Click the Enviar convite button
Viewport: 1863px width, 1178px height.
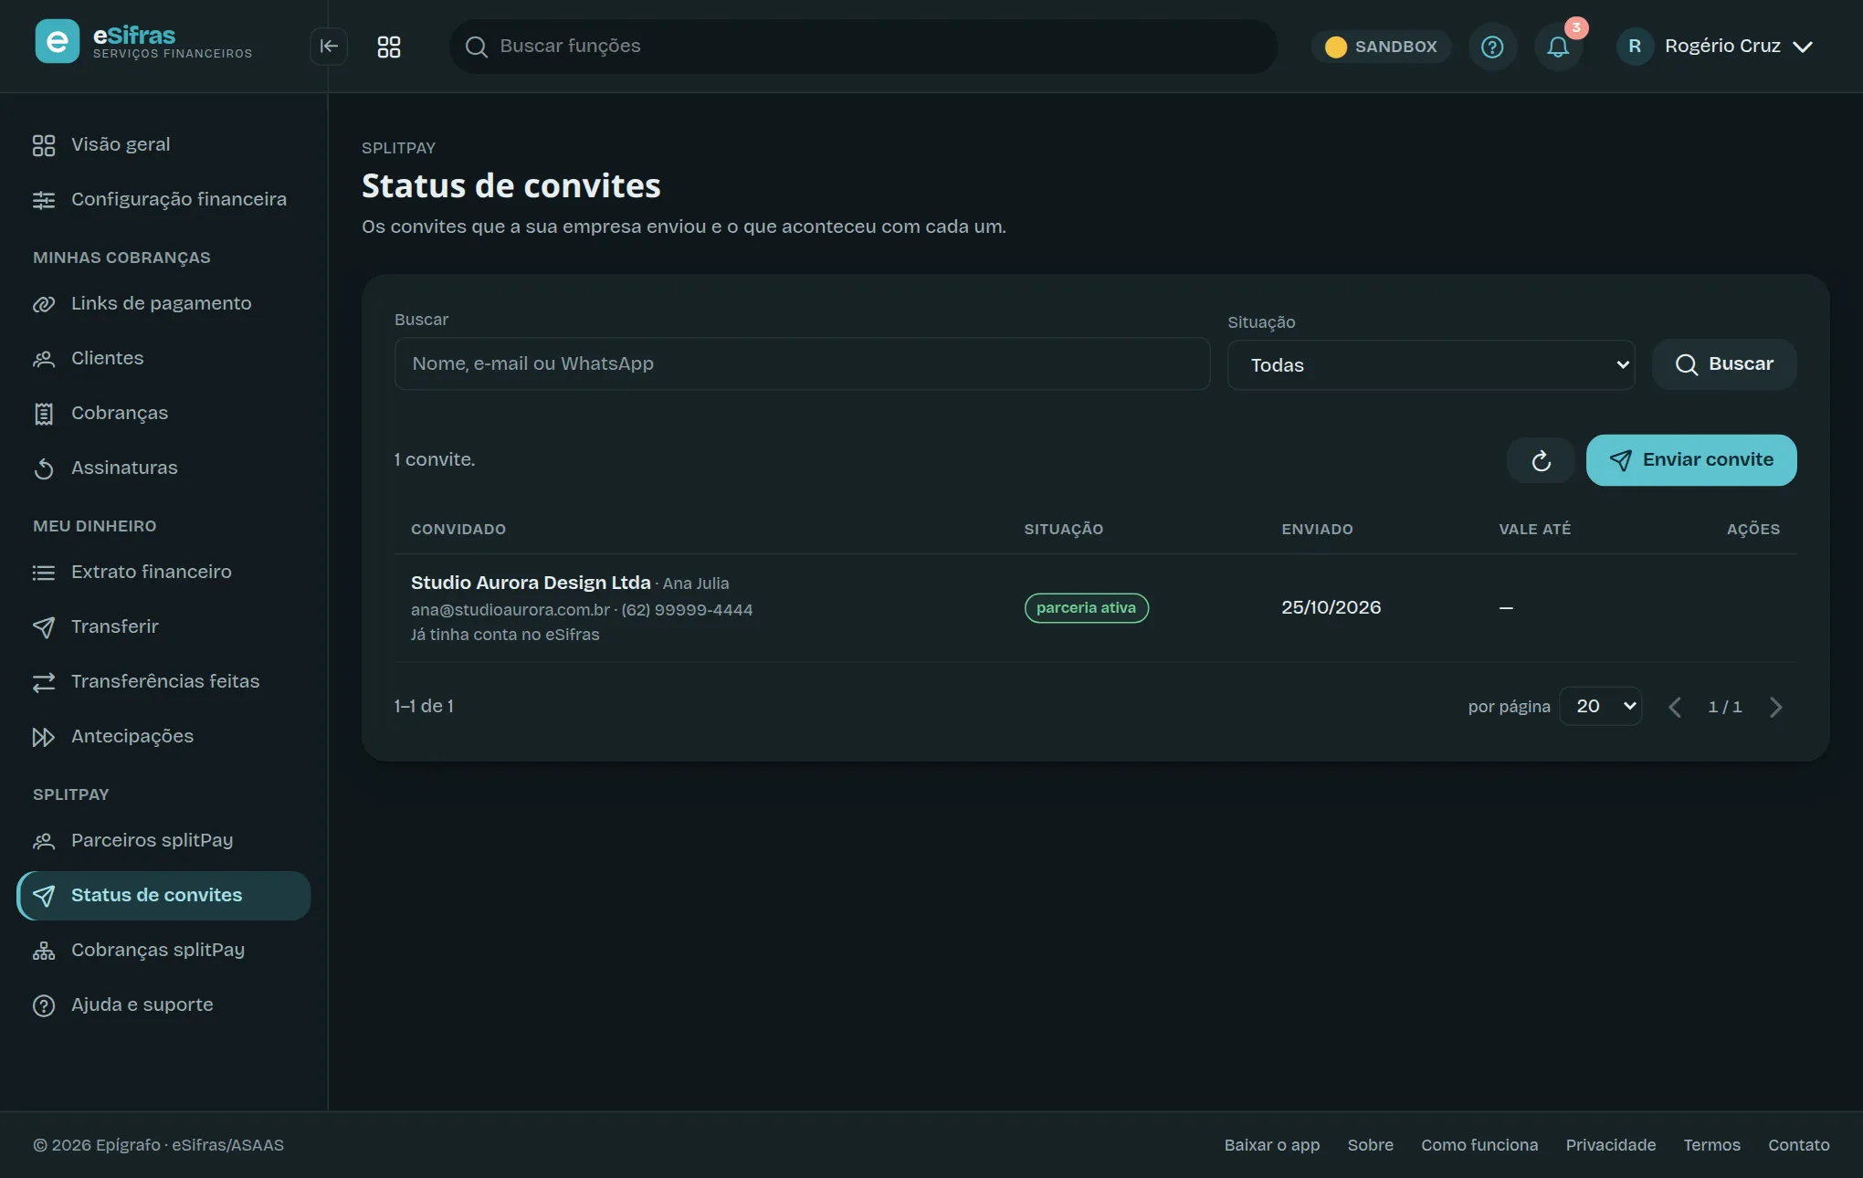1691,460
